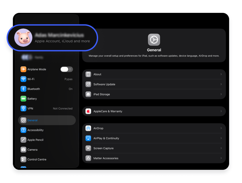Click the Wi-Fi network name Pypas
This screenshot has height=183, width=242.
pyautogui.click(x=68, y=79)
